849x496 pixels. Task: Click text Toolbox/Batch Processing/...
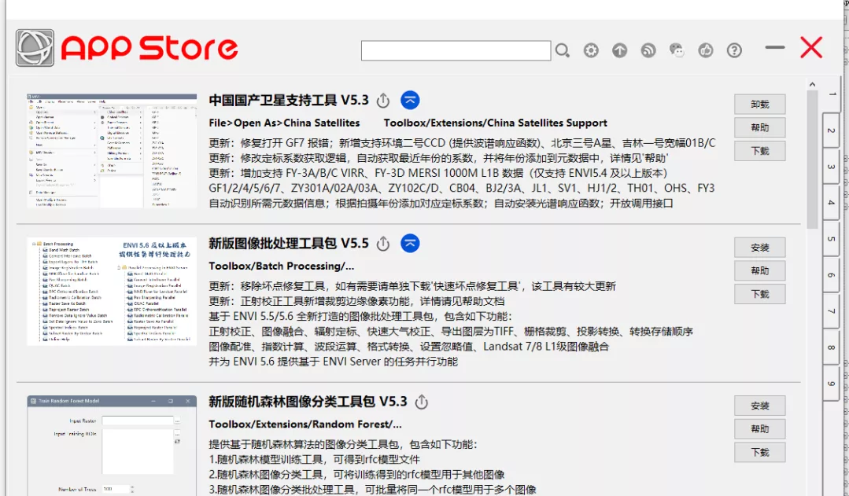pos(282,266)
